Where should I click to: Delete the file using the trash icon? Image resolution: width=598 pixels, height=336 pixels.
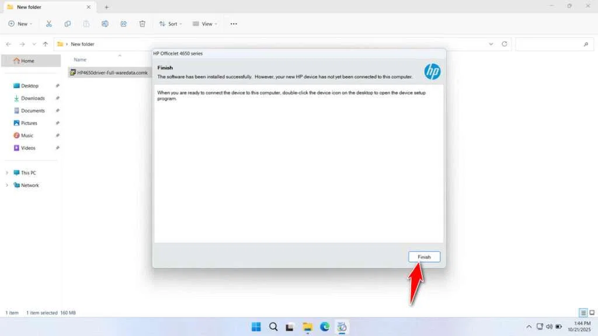[x=142, y=24]
